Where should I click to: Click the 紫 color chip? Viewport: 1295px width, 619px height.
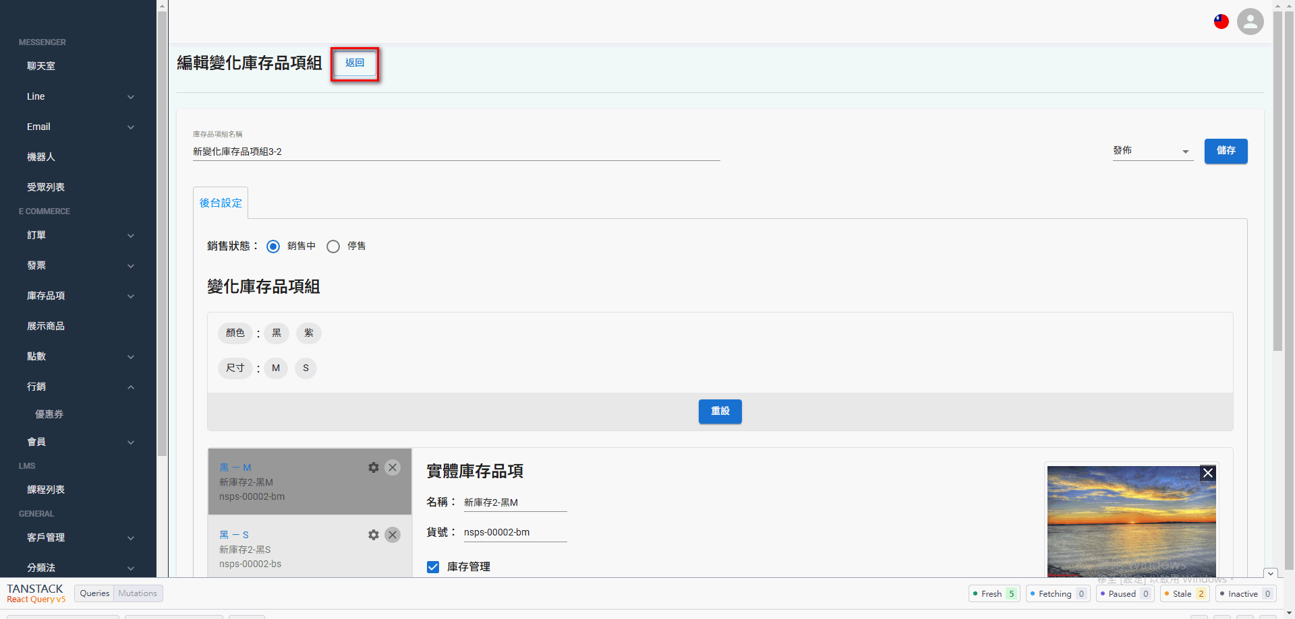click(x=309, y=333)
